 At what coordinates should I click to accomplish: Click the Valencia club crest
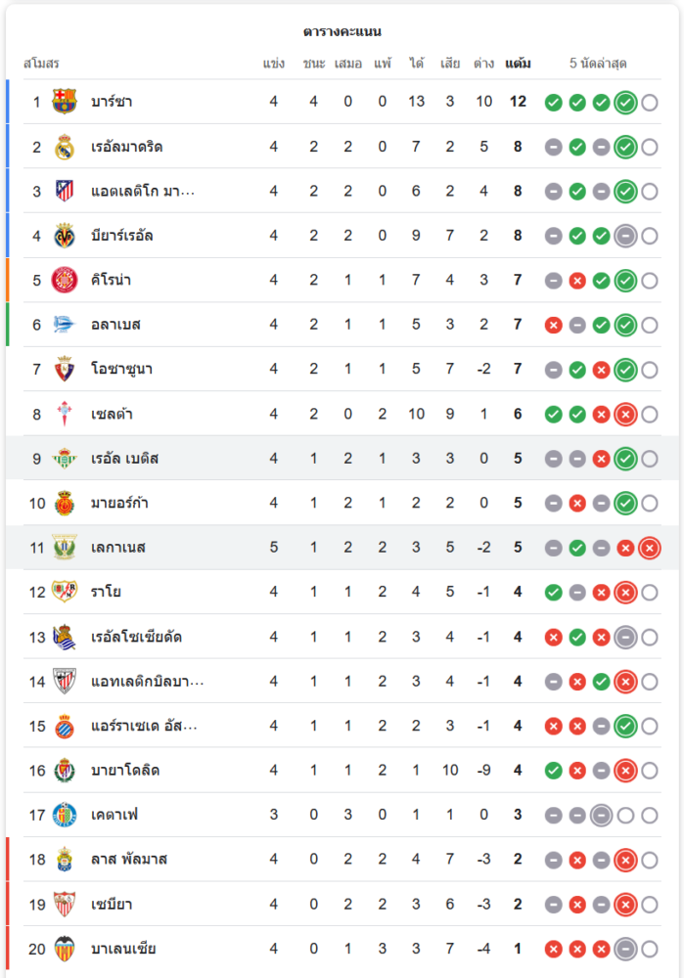(x=65, y=949)
